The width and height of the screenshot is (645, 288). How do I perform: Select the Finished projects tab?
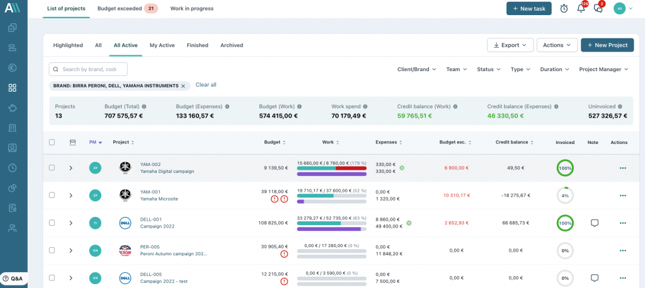tap(197, 45)
